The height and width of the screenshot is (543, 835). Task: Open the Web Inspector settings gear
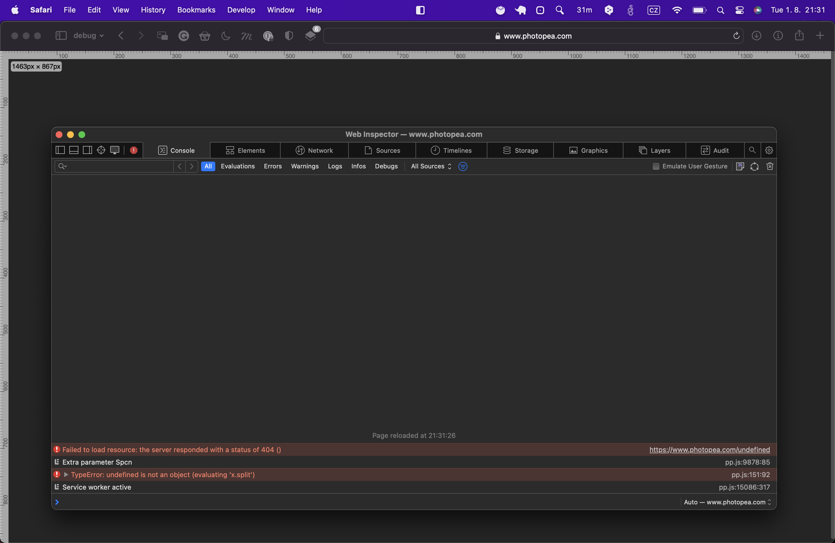point(769,150)
